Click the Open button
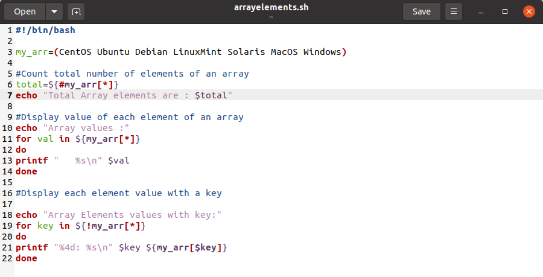Screen dimensions: 543x277 (25, 11)
